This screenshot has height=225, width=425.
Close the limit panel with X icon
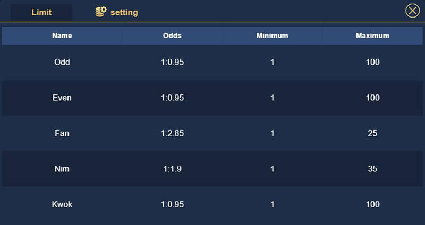pyautogui.click(x=412, y=11)
